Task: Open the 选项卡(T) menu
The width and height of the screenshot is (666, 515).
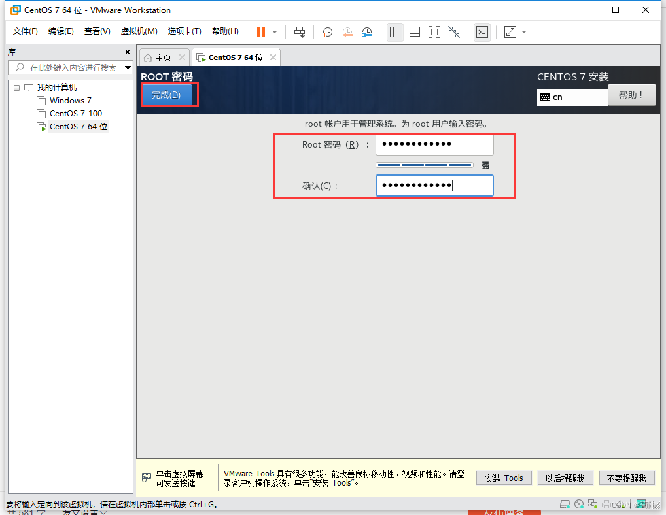Action: (184, 31)
